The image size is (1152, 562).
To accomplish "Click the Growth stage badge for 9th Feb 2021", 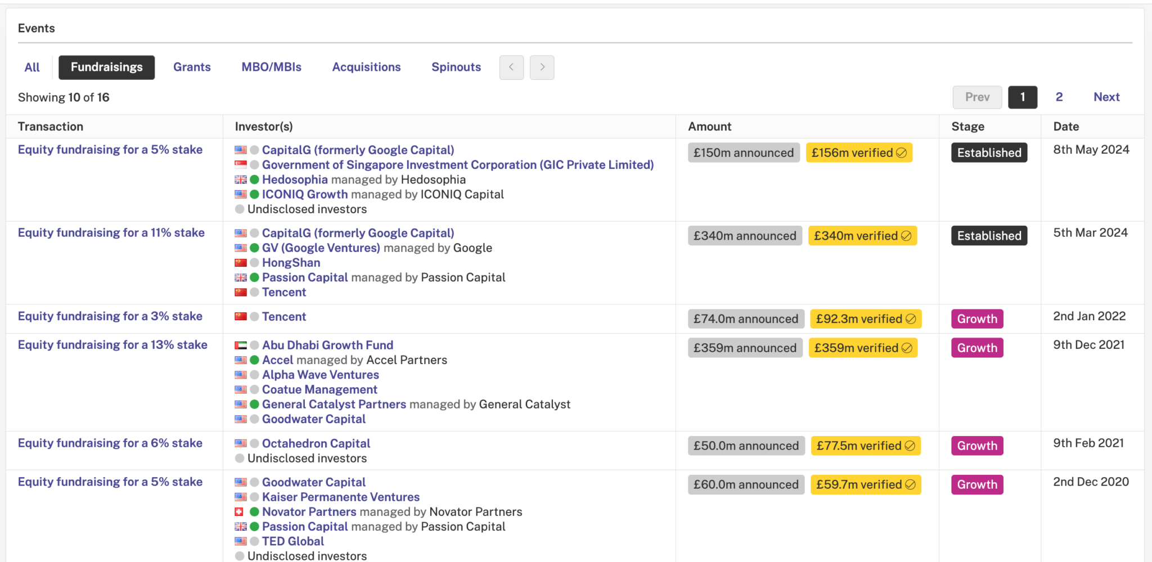I will (x=977, y=446).
